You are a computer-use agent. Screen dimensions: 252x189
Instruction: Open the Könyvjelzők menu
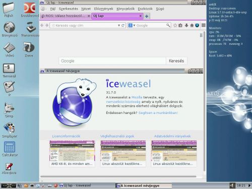(x=125, y=9)
